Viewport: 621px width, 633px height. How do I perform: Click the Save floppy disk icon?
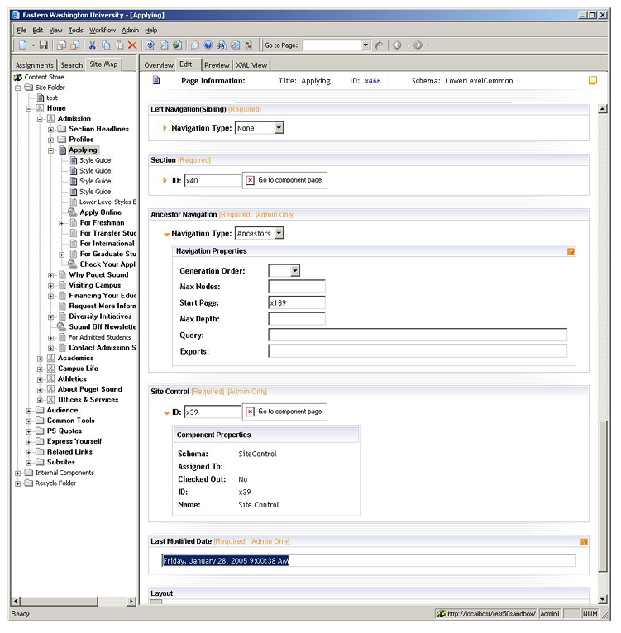[x=43, y=45]
